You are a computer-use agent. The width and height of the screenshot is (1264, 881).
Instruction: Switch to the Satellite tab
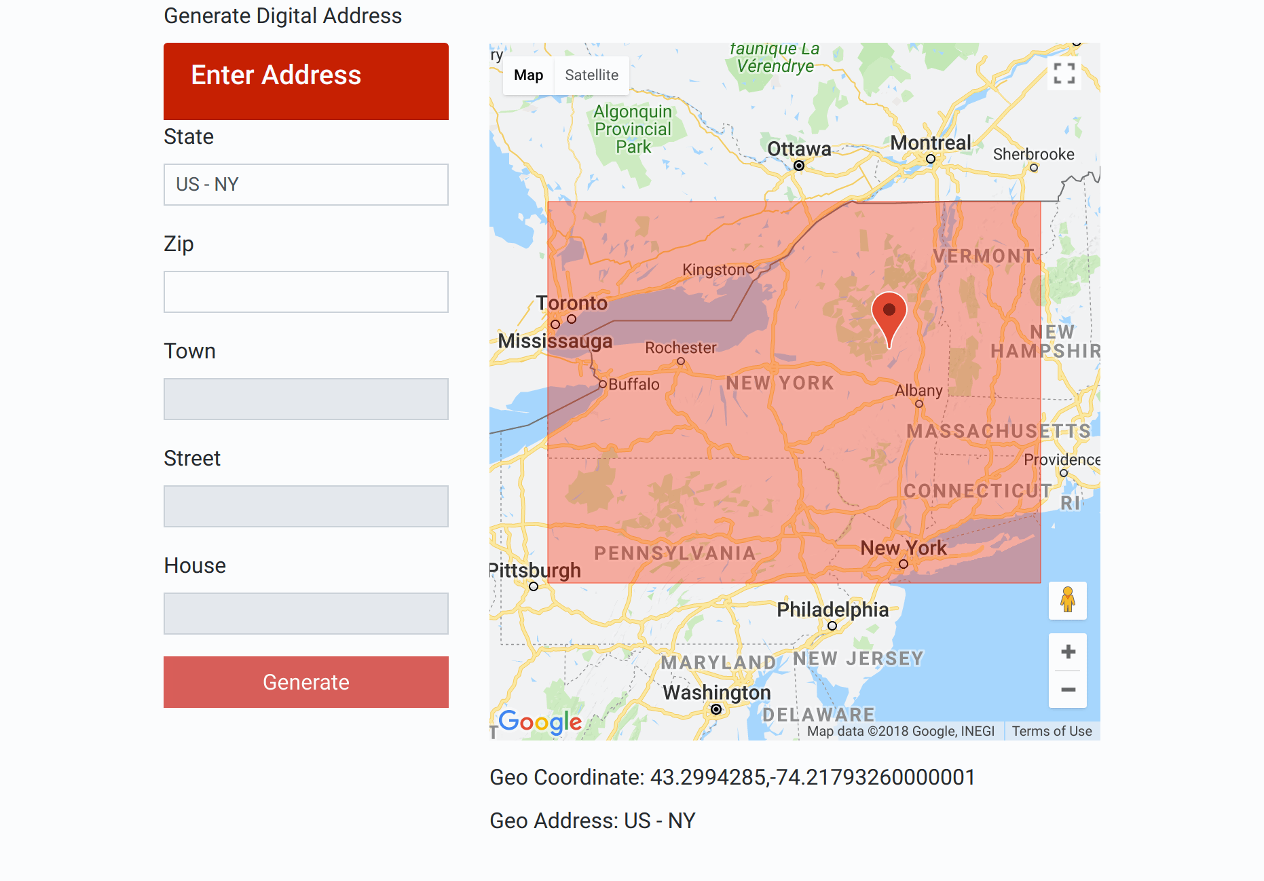tap(591, 75)
